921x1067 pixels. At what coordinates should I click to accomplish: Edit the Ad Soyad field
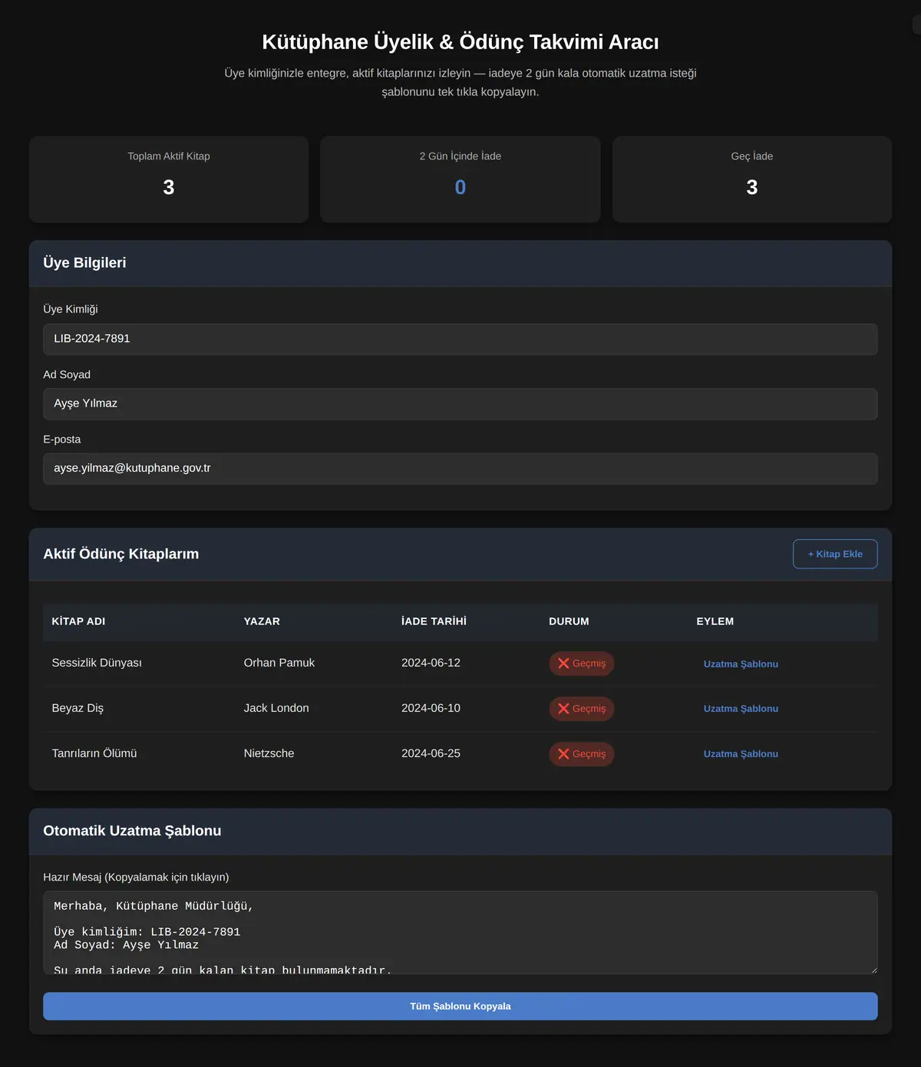pyautogui.click(x=460, y=403)
